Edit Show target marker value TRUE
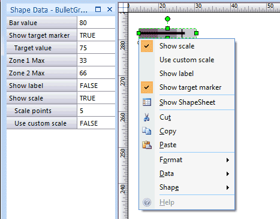Viewport: 280px width, 219px height. point(96,35)
